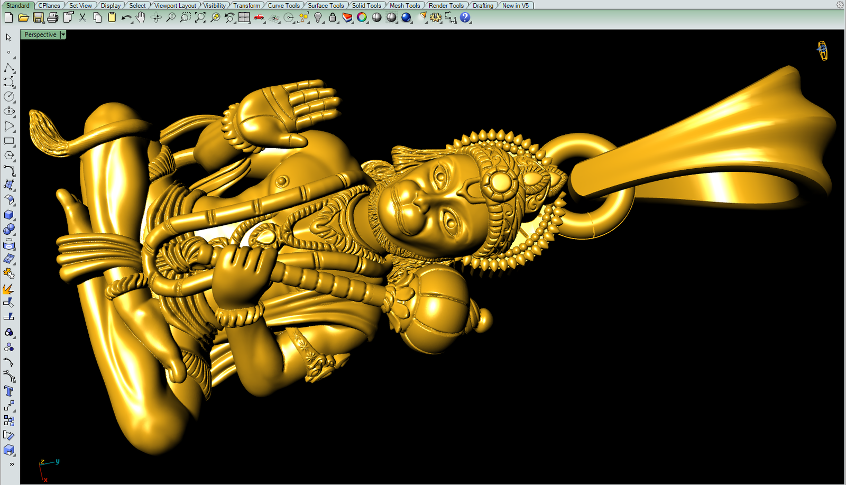The height and width of the screenshot is (485, 846).
Task: Choose Zoom Window tool
Action: [x=185, y=17]
